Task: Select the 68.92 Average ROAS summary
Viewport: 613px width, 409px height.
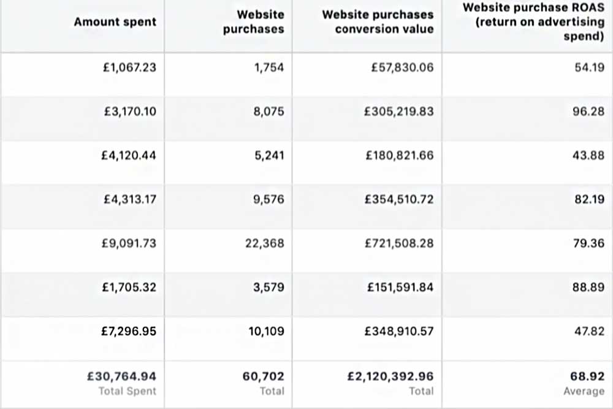Action: click(x=587, y=376)
